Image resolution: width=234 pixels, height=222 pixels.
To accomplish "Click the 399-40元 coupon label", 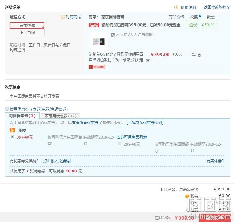I will coord(25,137).
